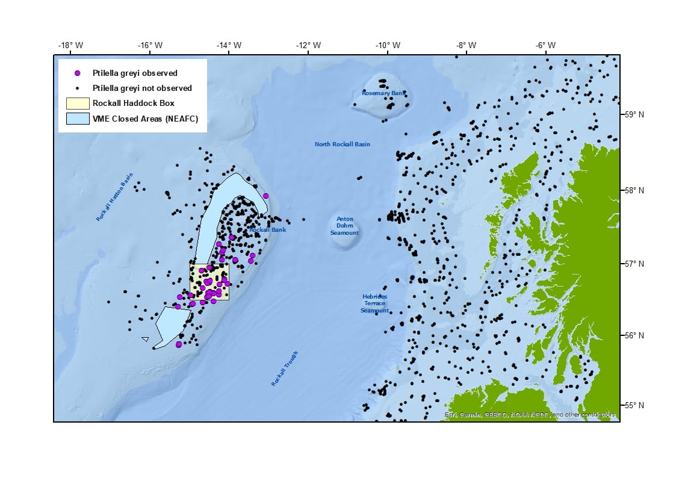Click the Hebrides Terrace Seamount label
Viewport: 676px width, 478px height.
point(375,303)
